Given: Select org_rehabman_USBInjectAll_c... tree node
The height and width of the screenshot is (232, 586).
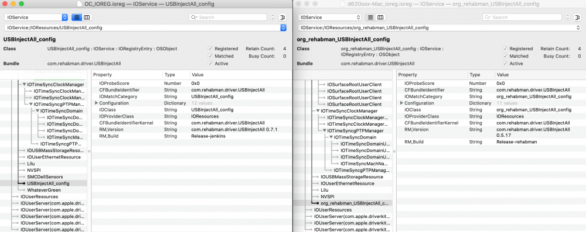Looking at the screenshot, I should 355,203.
